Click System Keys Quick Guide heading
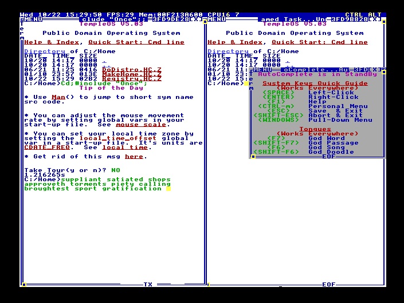The width and height of the screenshot is (404, 303). coord(315,83)
